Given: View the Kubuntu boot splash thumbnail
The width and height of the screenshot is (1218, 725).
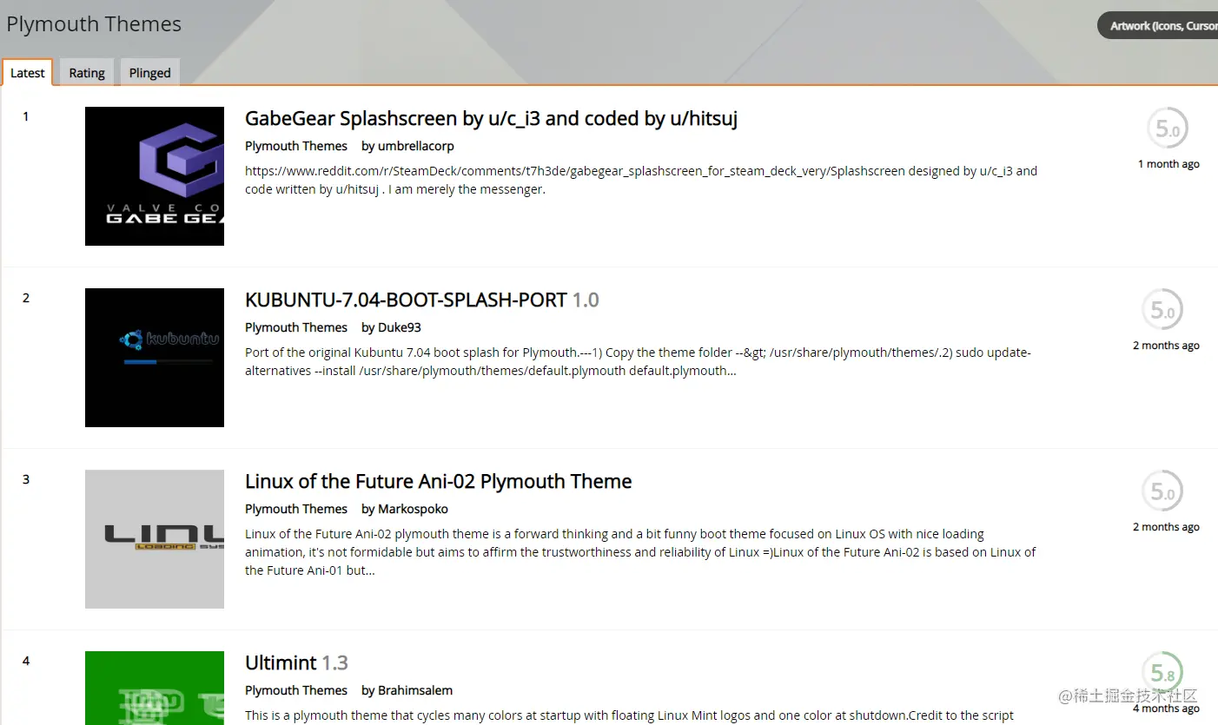Looking at the screenshot, I should (155, 358).
